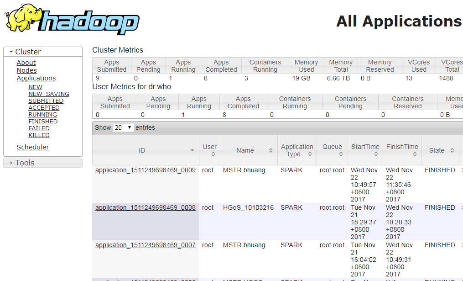Screen dimensions: 463x281
Task: Open the About cluster page
Action: pos(26,63)
